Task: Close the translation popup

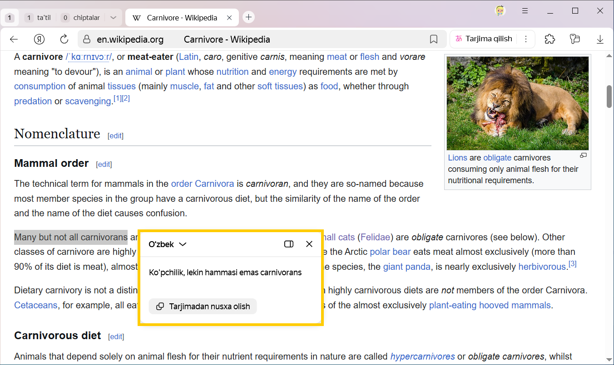Action: coord(309,244)
